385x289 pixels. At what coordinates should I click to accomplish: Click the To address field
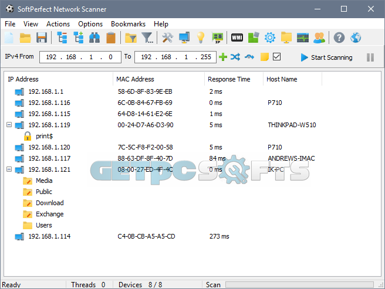click(175, 57)
